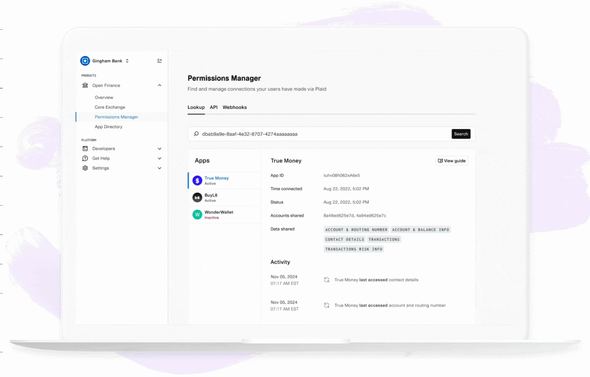Click the ACCOUNT & ROUTING NUMBER tag

click(356, 230)
